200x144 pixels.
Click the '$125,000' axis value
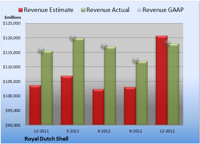12,23
